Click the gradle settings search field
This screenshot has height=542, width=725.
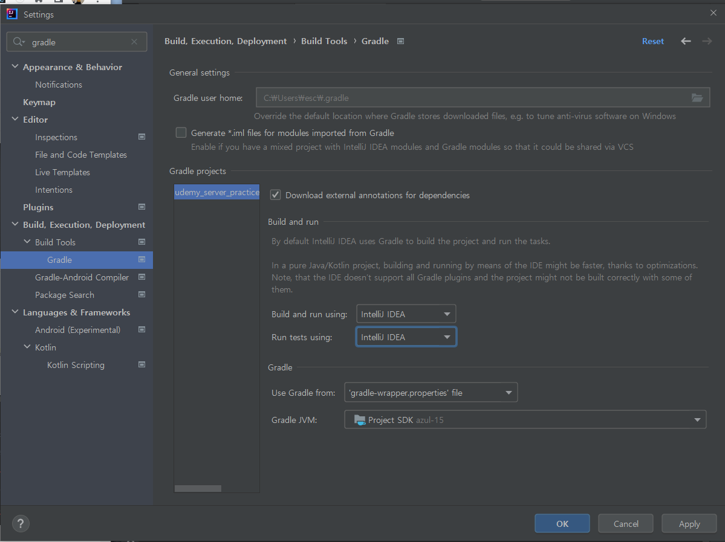click(77, 42)
